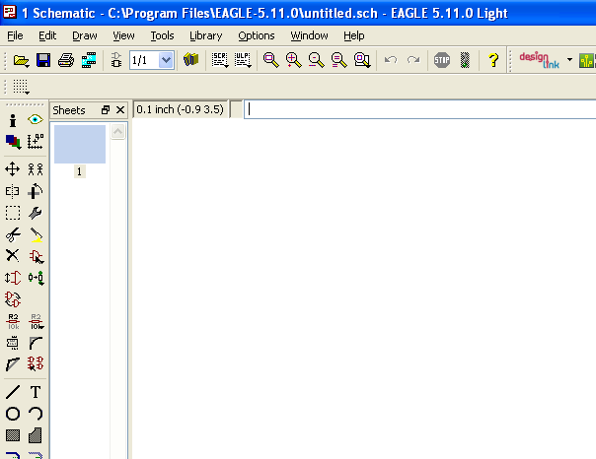Screen dimensions: 596x459
Task: Select the Copy tool
Action: click(36, 168)
